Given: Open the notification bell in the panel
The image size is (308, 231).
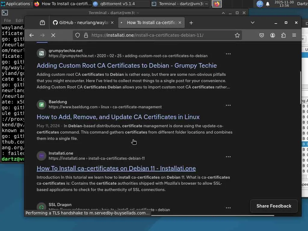Looking at the screenshot, I should pos(267,4).
